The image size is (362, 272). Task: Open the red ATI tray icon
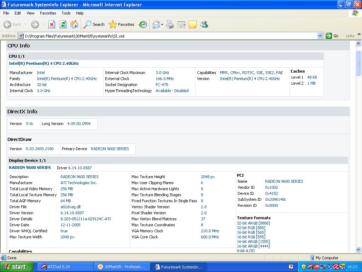(316, 267)
